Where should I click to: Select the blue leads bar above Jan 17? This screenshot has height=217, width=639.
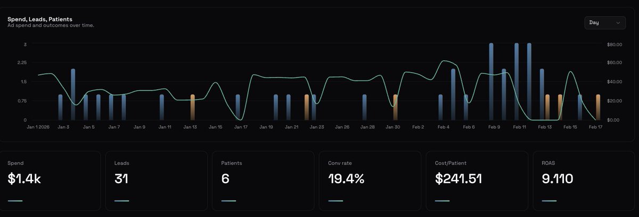pos(237,107)
